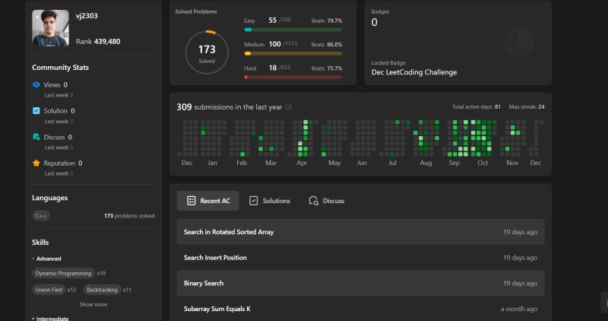608x321 pixels.
Task: Click the info icon next to submissions count
Action: pyautogui.click(x=288, y=106)
